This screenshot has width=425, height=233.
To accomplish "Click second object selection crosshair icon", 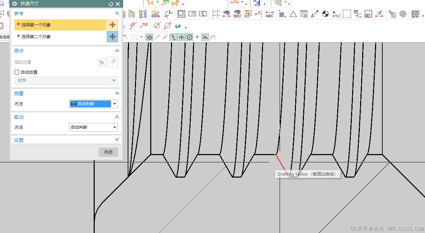I will 112,36.
